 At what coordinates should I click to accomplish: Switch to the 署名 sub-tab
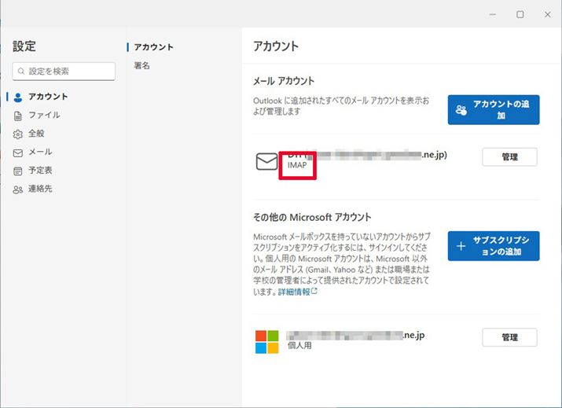click(142, 66)
